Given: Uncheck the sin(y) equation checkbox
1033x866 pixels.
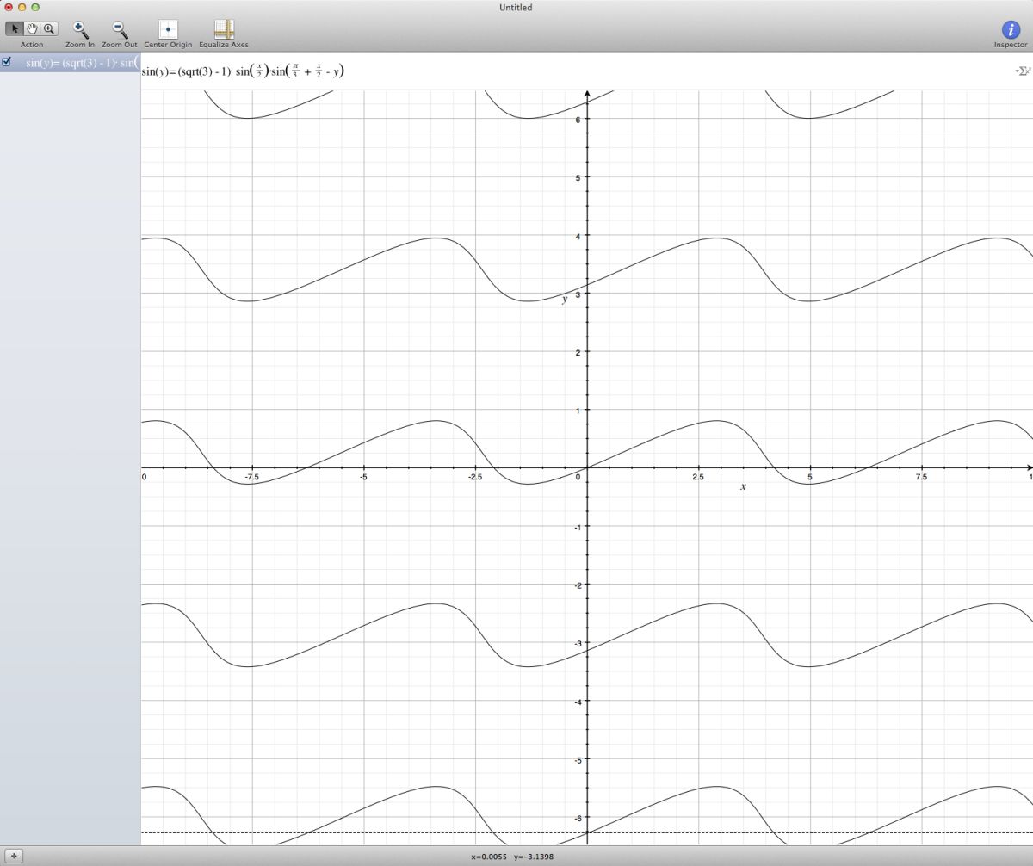Looking at the screenshot, I should [7, 62].
